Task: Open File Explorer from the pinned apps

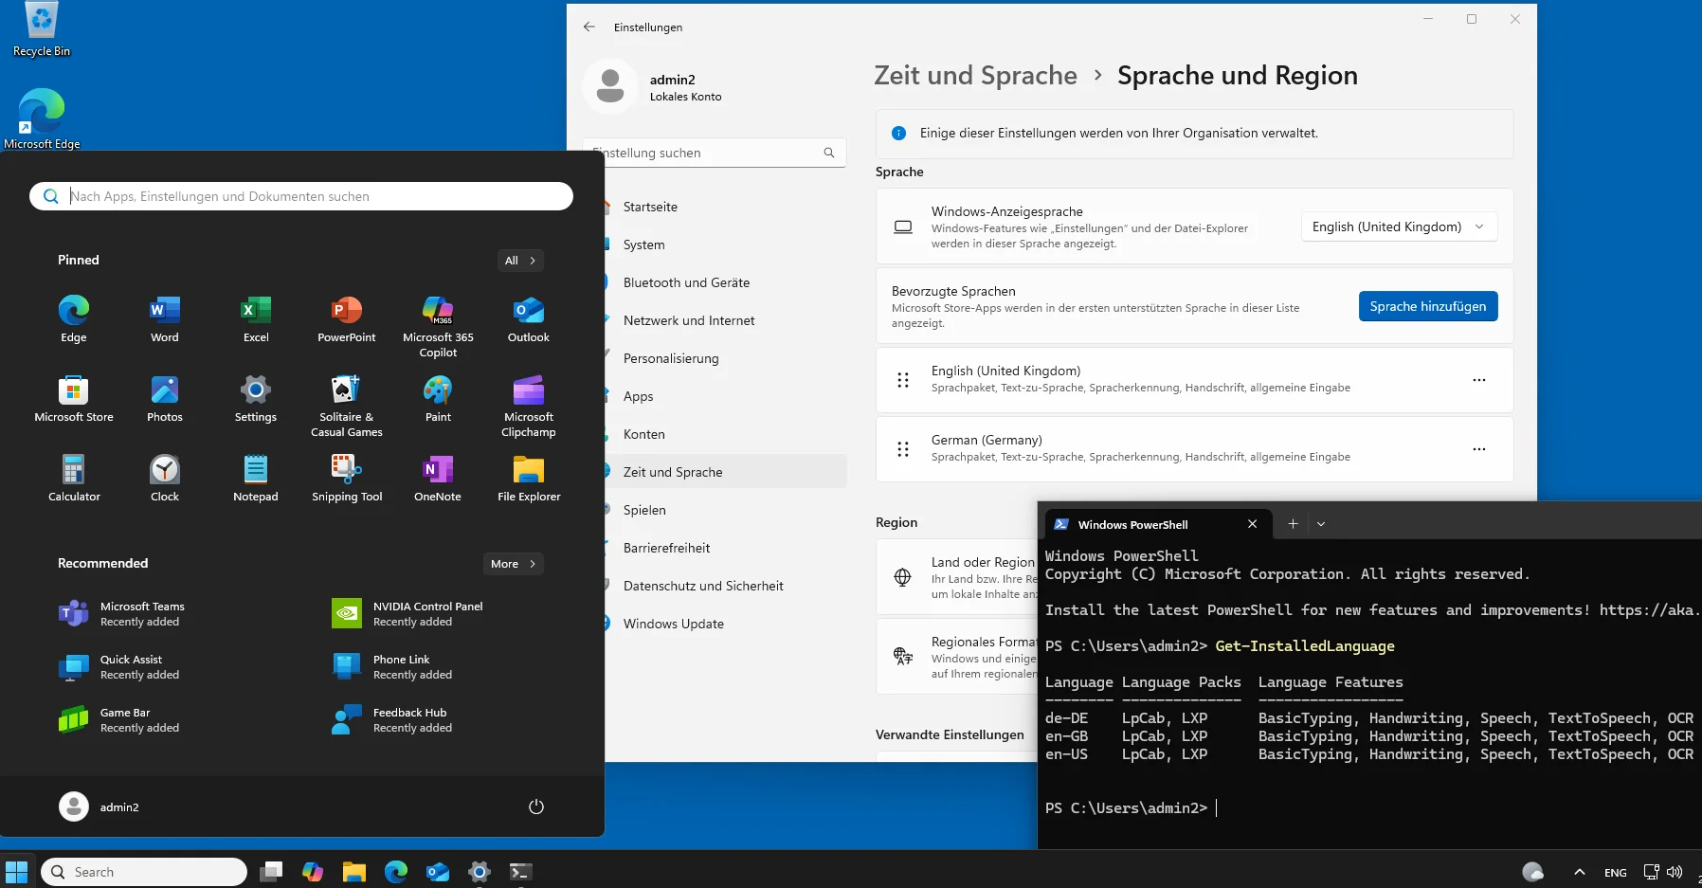Action: pyautogui.click(x=529, y=478)
